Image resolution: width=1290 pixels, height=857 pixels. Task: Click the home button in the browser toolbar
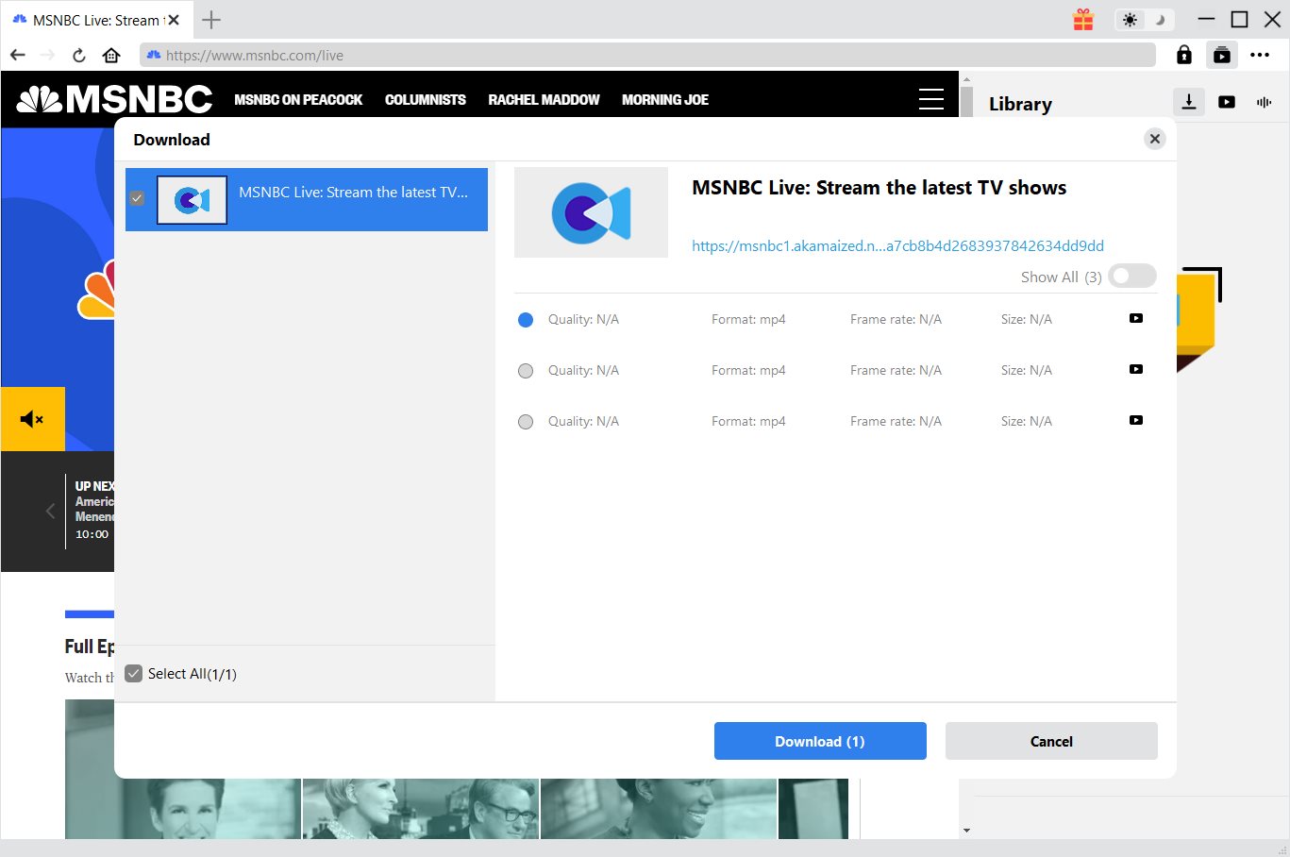[111, 56]
